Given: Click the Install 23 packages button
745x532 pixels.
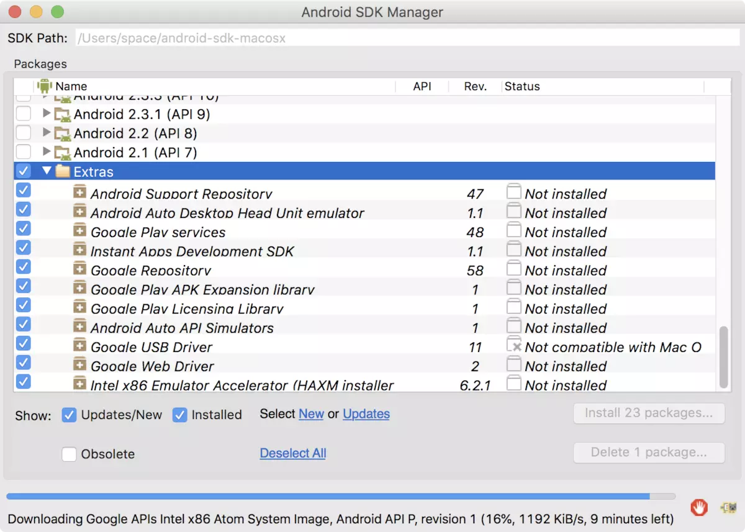Looking at the screenshot, I should click(x=649, y=413).
